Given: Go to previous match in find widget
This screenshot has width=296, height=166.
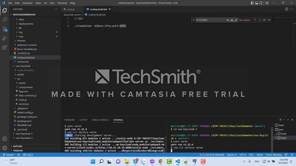Looking at the screenshot, I should point(255,20).
